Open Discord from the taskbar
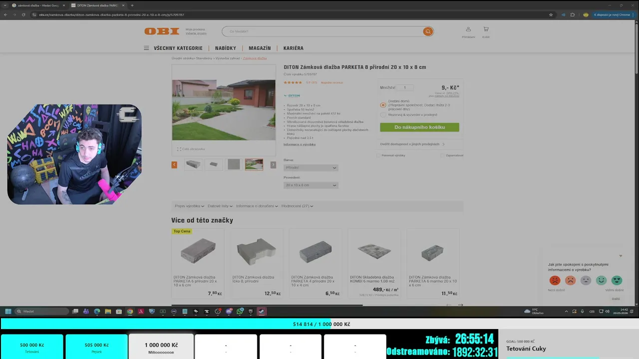 coord(229,312)
